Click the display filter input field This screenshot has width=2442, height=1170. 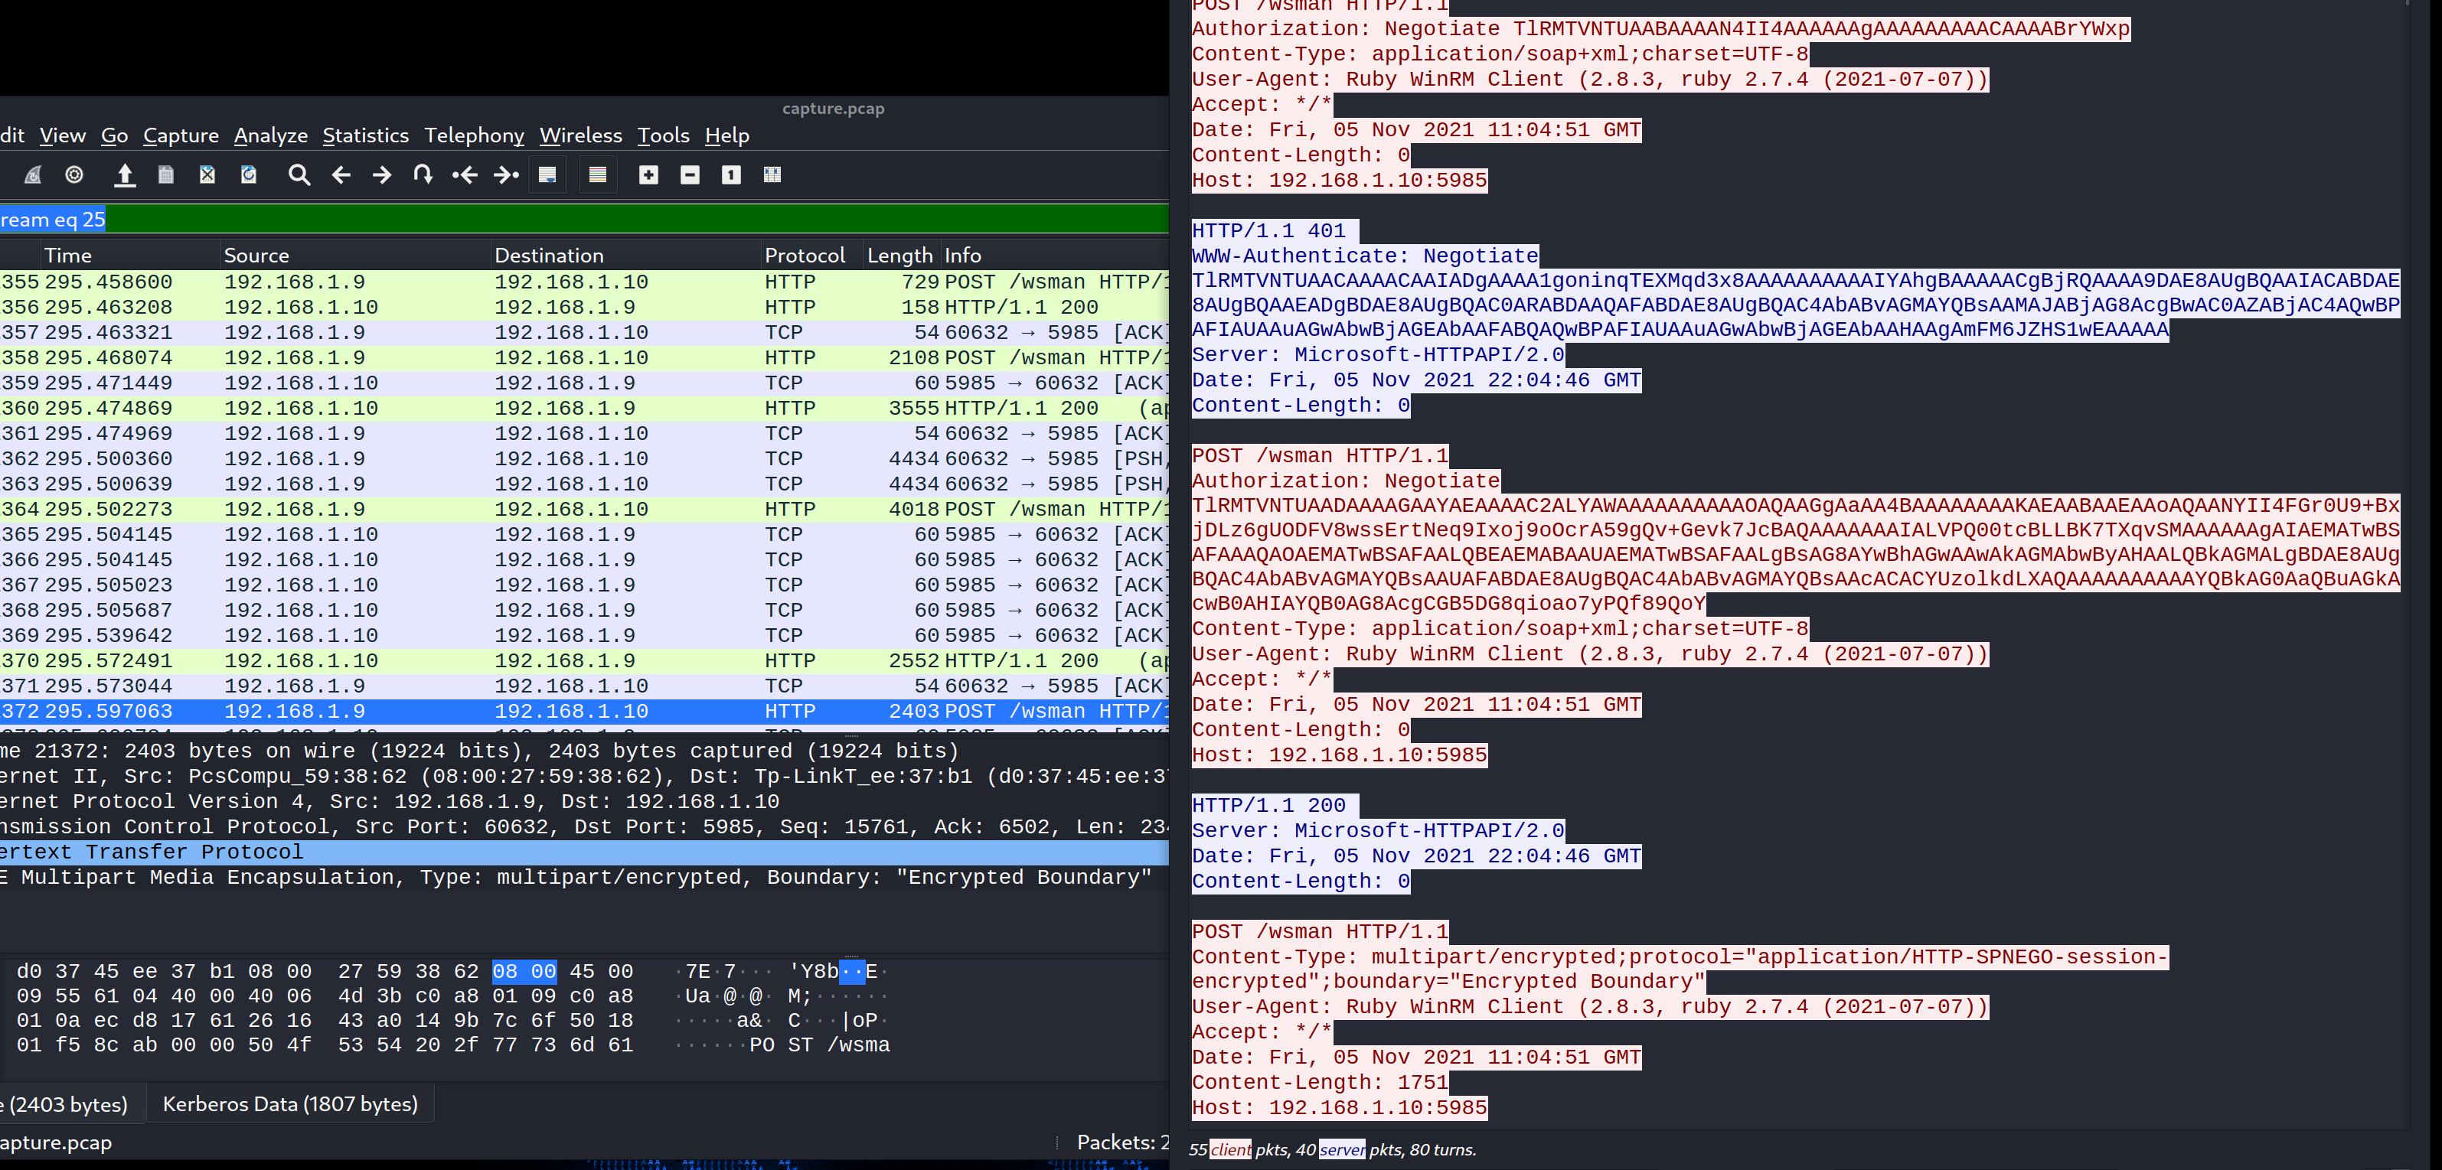[569, 220]
